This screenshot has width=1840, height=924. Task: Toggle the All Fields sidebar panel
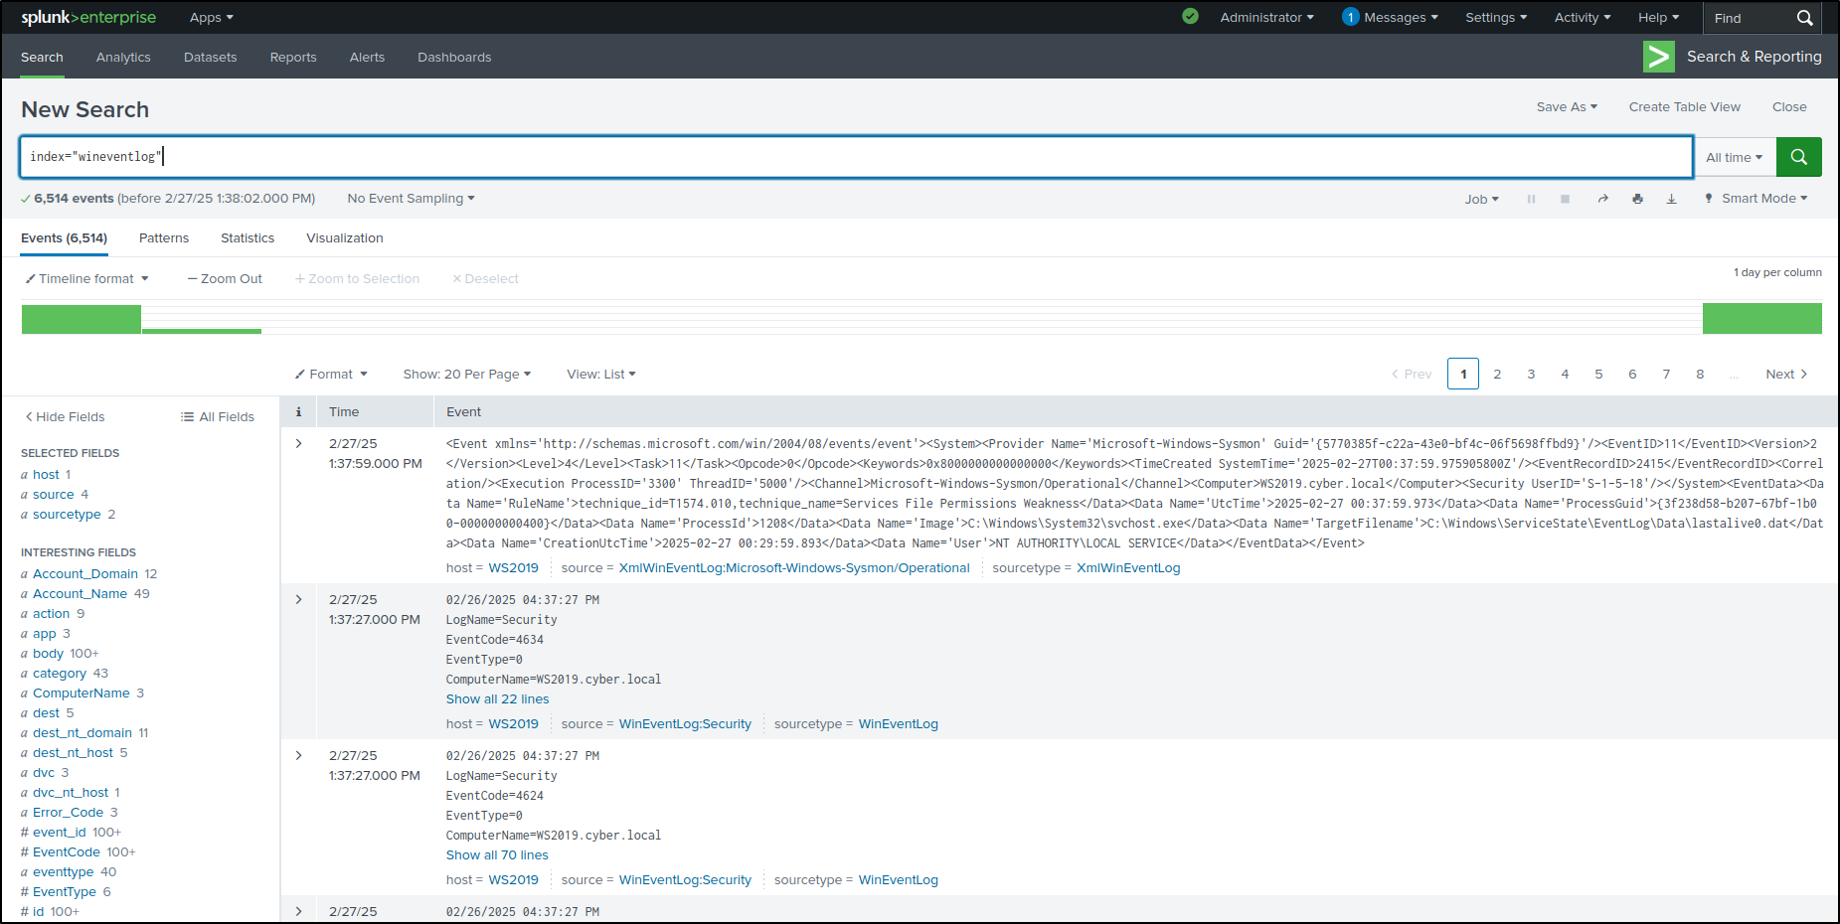[x=218, y=416]
